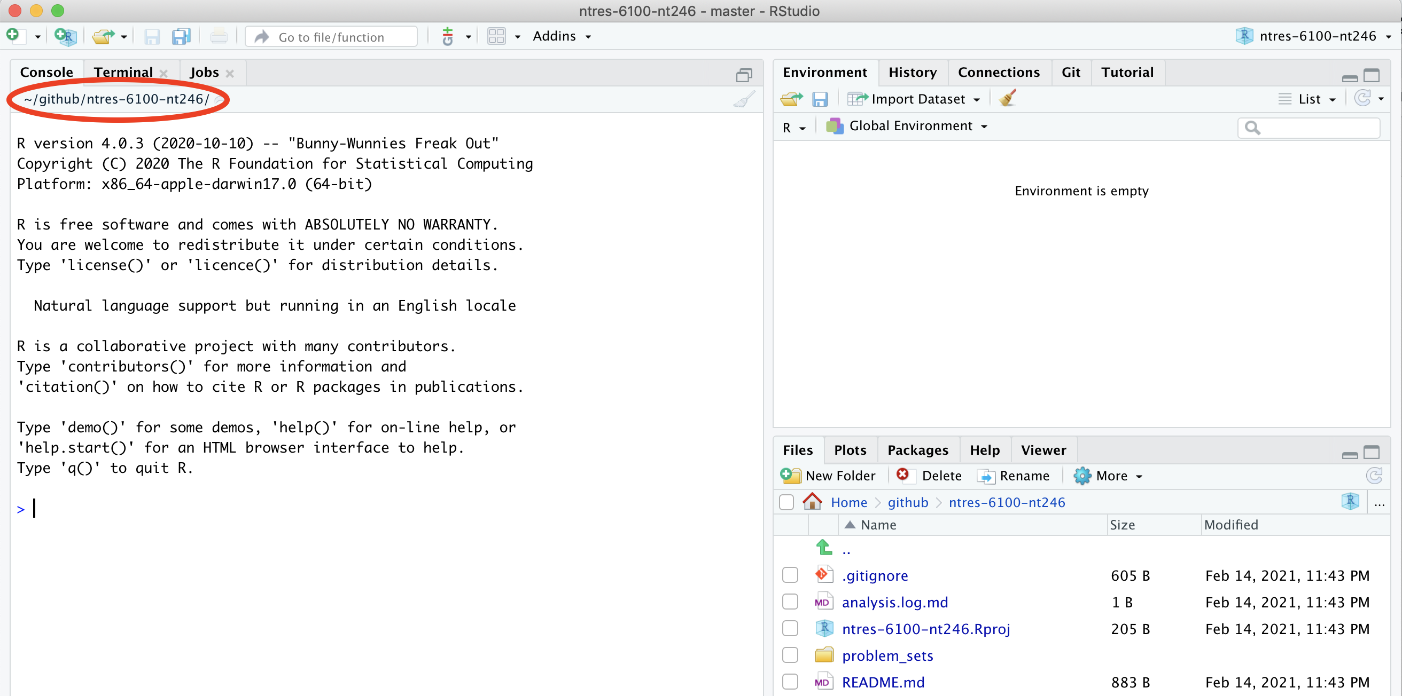Image resolution: width=1402 pixels, height=696 pixels.
Task: Clear console with the broom icon
Action: [x=744, y=99]
